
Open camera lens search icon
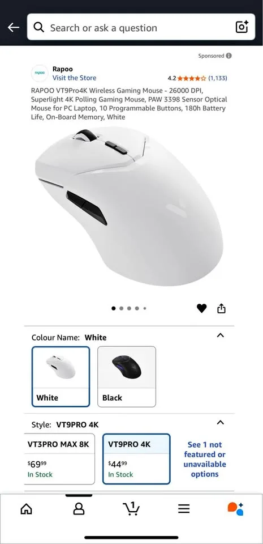pyautogui.click(x=242, y=27)
